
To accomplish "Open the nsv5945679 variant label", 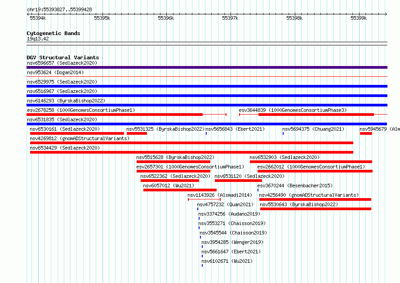I will point(380,129).
